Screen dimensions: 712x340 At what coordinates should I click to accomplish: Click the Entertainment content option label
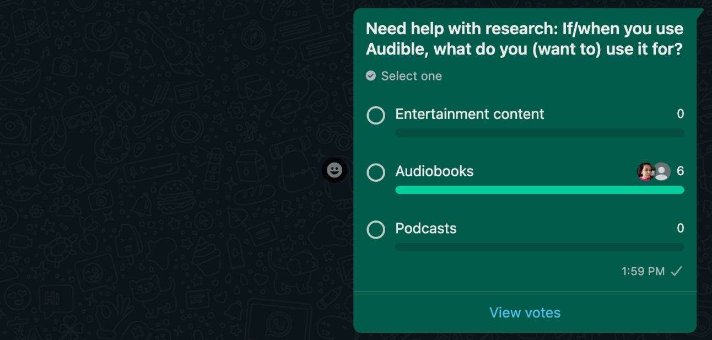[x=470, y=114]
